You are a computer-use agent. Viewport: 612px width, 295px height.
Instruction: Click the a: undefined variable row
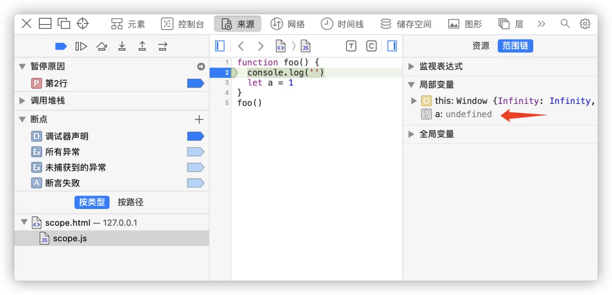(x=500, y=114)
